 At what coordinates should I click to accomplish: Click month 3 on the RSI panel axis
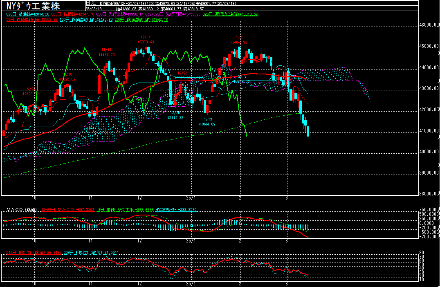pyautogui.click(x=287, y=284)
